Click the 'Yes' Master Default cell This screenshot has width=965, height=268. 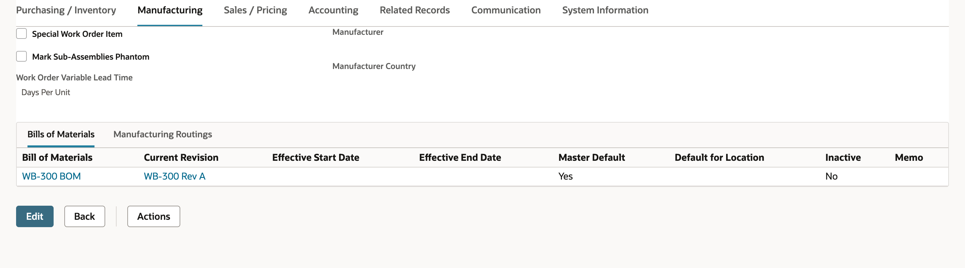pos(566,176)
